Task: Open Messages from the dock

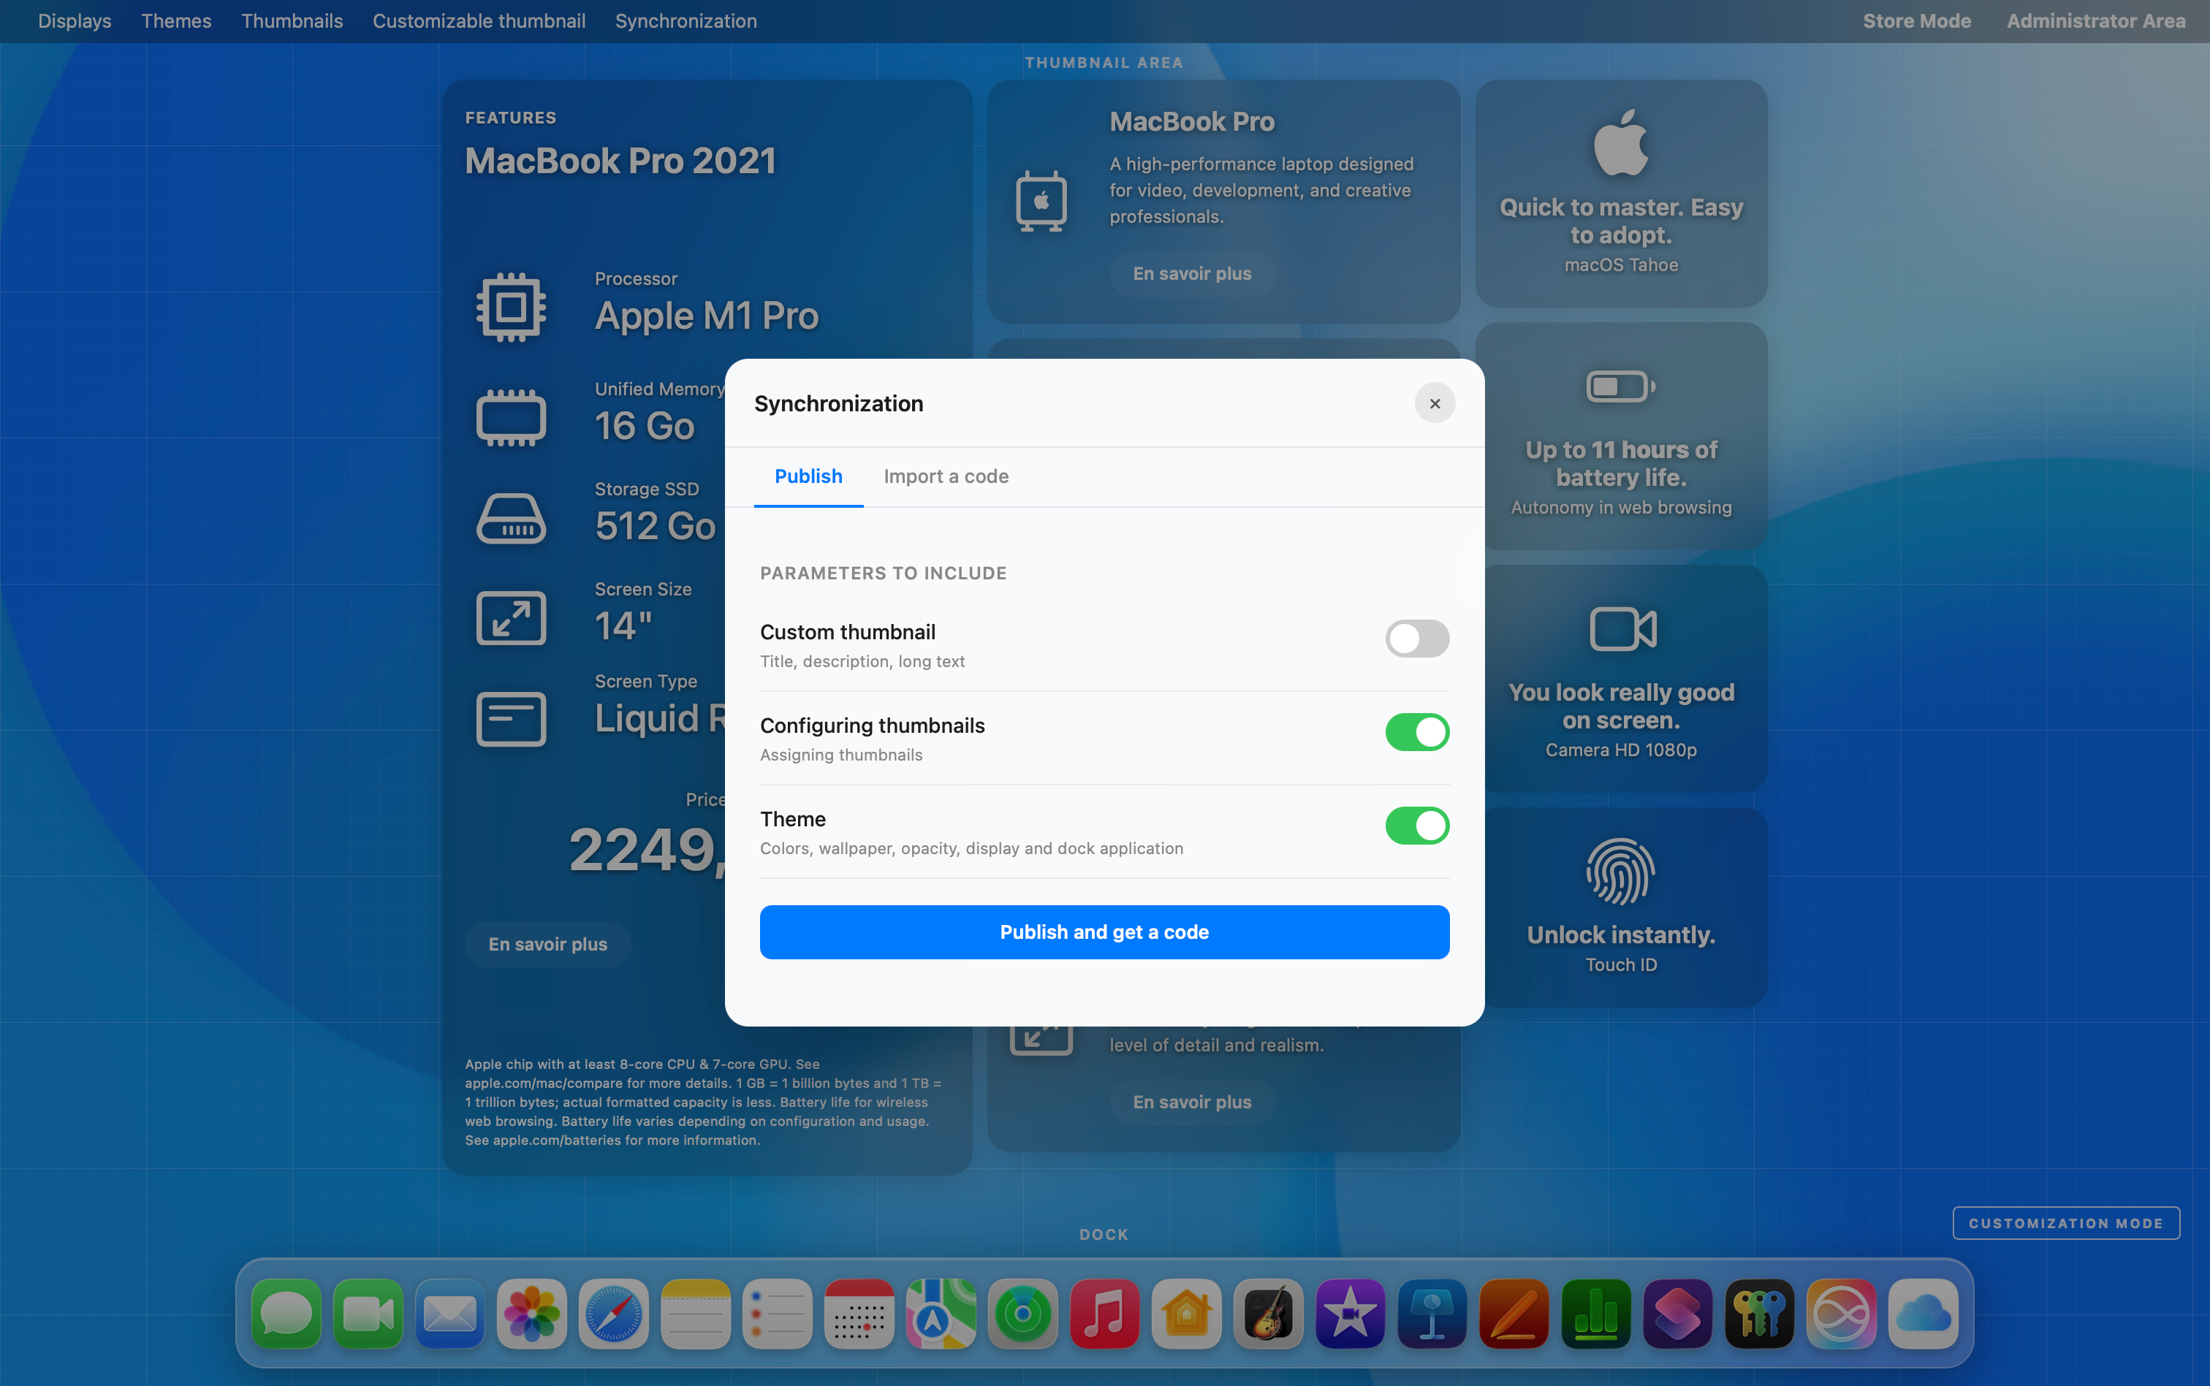Action: (x=286, y=1314)
